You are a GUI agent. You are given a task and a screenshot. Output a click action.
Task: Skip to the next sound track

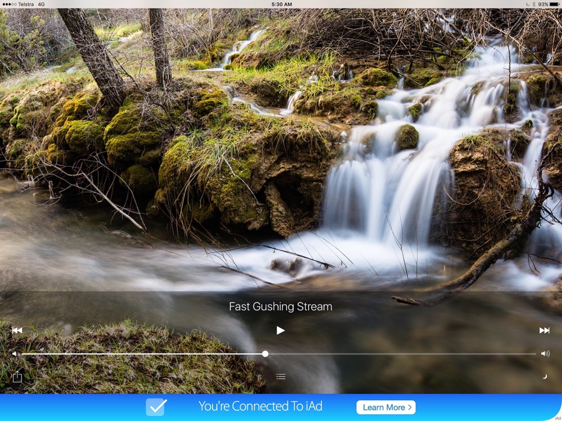544,331
